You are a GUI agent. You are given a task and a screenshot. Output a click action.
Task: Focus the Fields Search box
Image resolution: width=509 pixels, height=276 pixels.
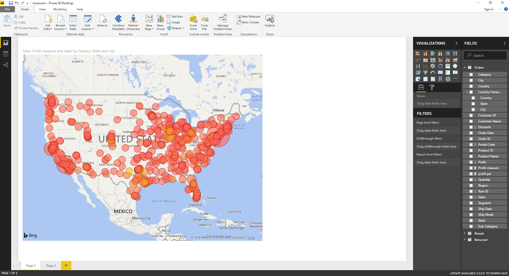tap(485, 55)
